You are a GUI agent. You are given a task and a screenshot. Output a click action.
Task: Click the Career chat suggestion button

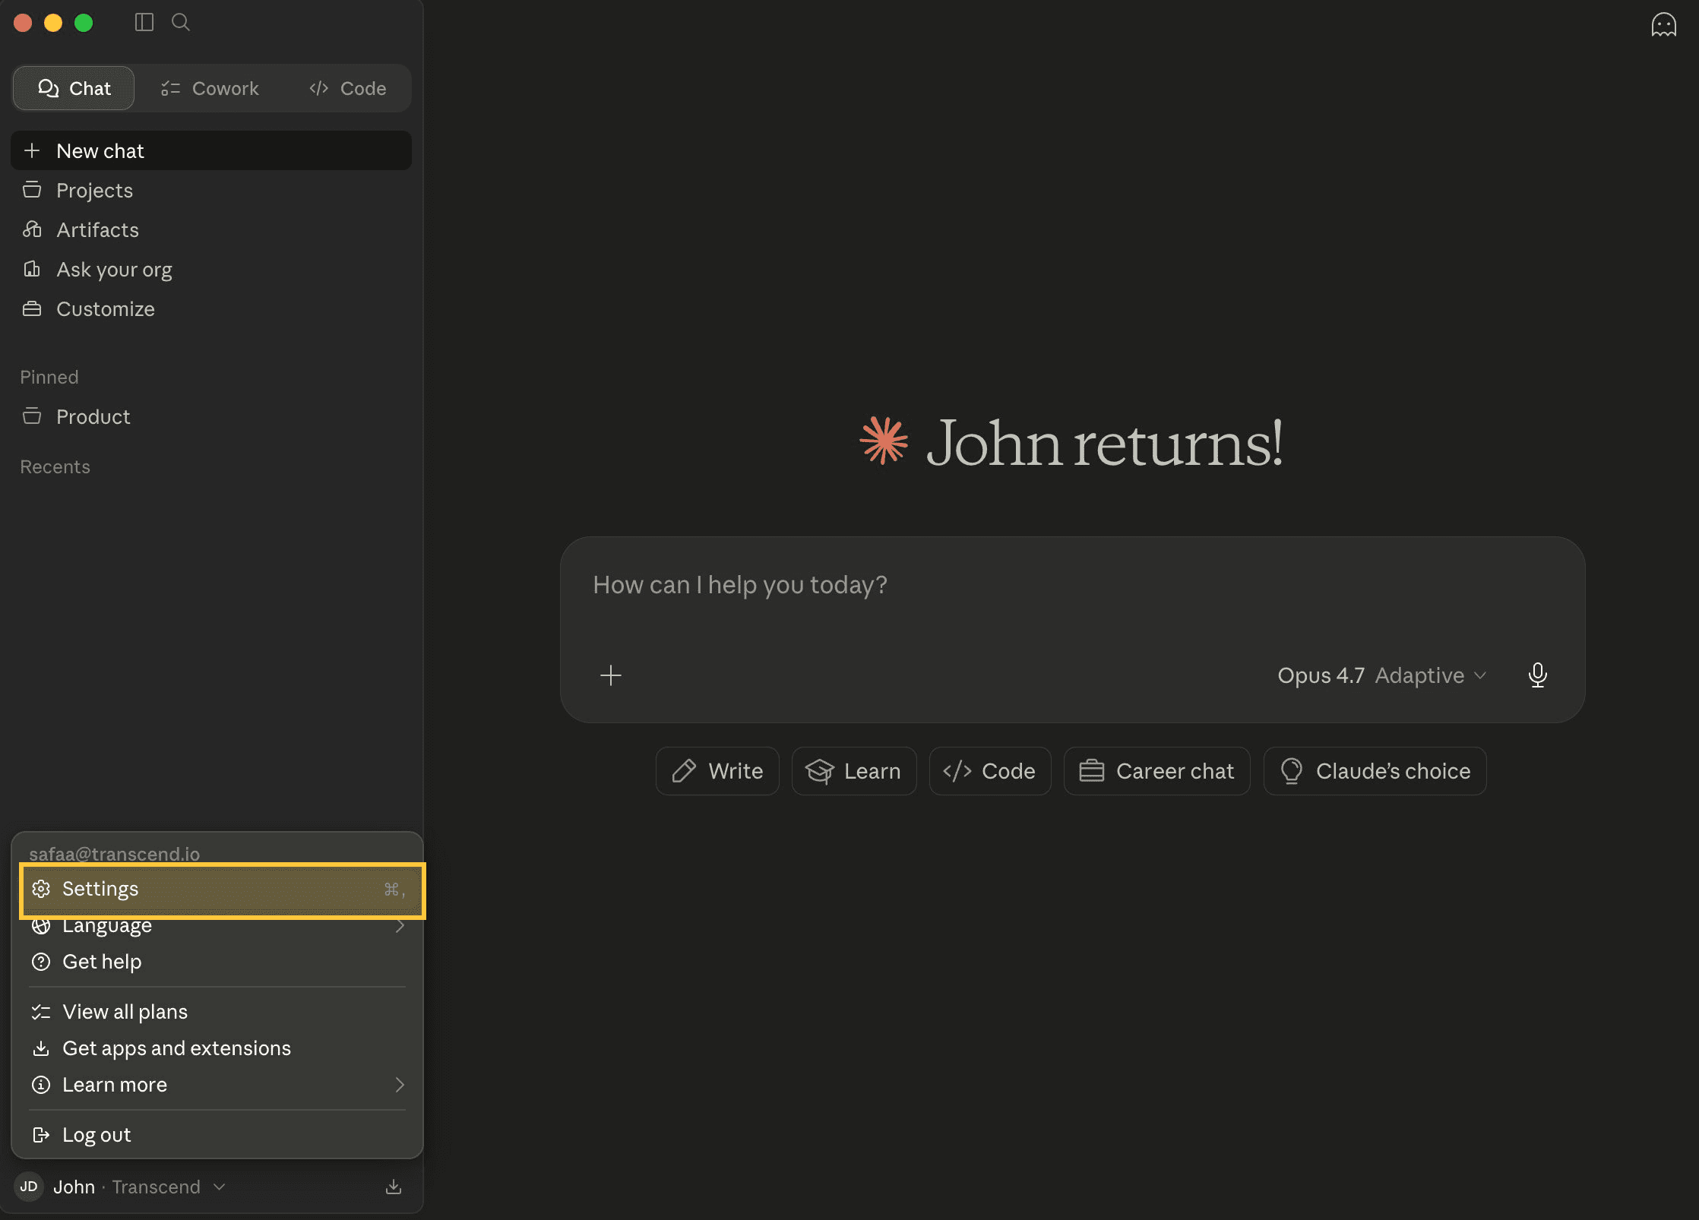point(1156,771)
